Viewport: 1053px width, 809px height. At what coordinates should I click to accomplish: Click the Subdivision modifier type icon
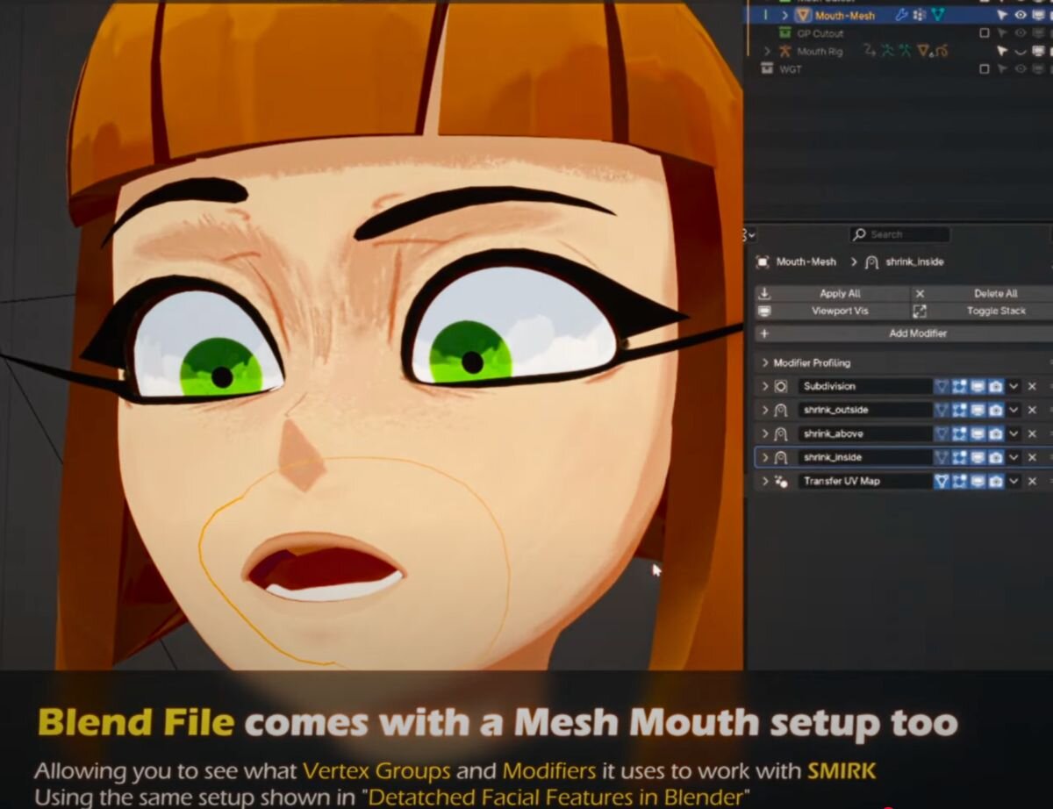tap(781, 386)
